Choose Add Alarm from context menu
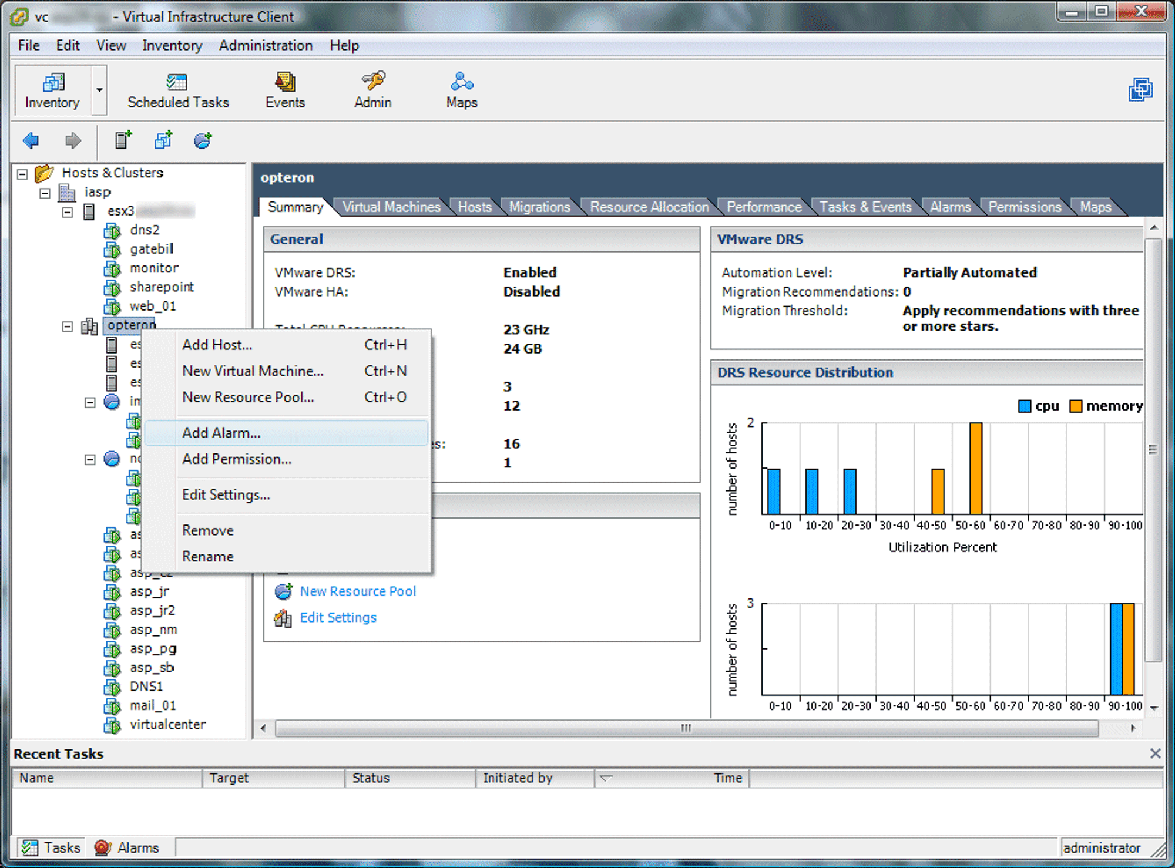Screen dimensions: 1175x868 286,433
